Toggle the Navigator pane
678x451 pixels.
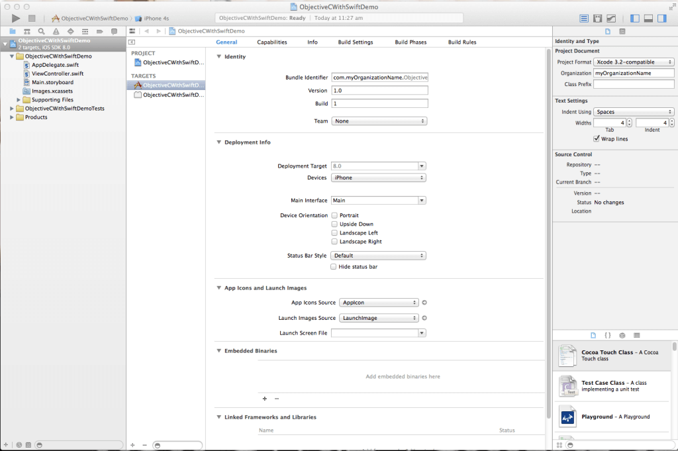click(635, 18)
